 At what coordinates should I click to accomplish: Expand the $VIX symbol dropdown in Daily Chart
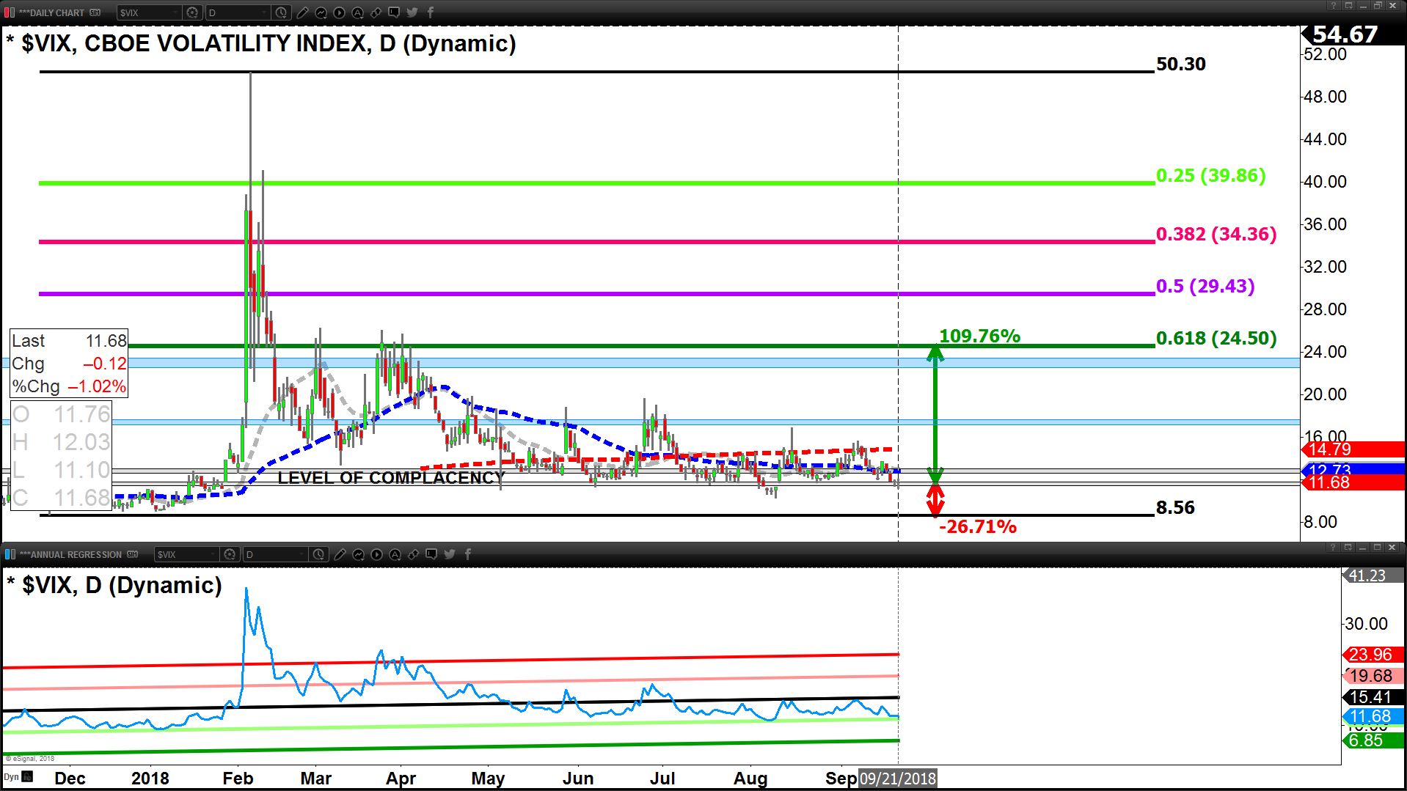click(175, 12)
